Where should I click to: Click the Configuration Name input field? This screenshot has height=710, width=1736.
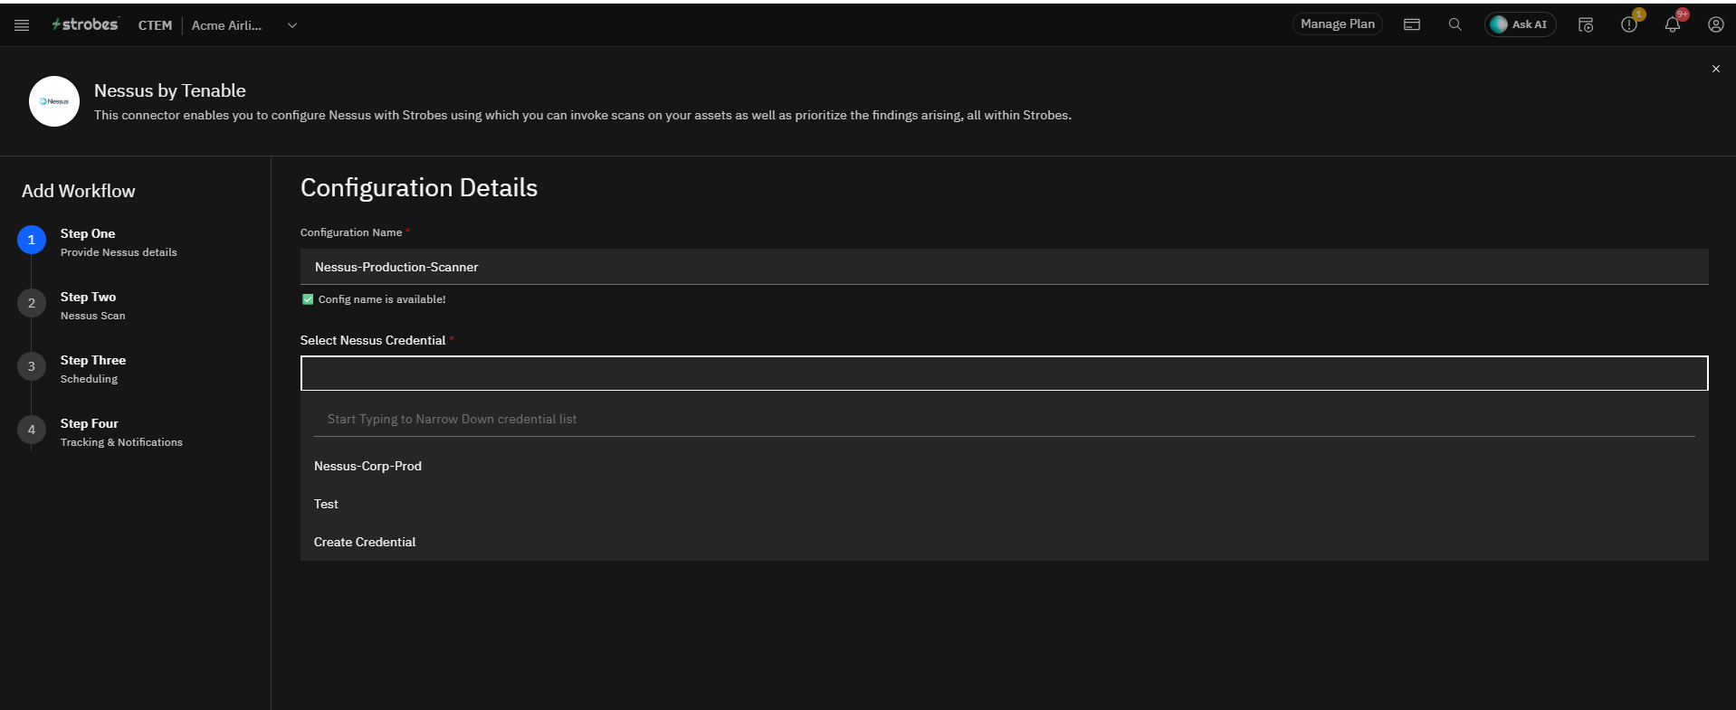1005,267
